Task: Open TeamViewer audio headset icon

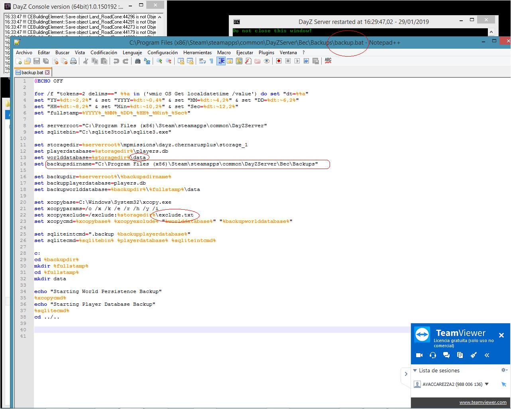Action: pyautogui.click(x=433, y=355)
